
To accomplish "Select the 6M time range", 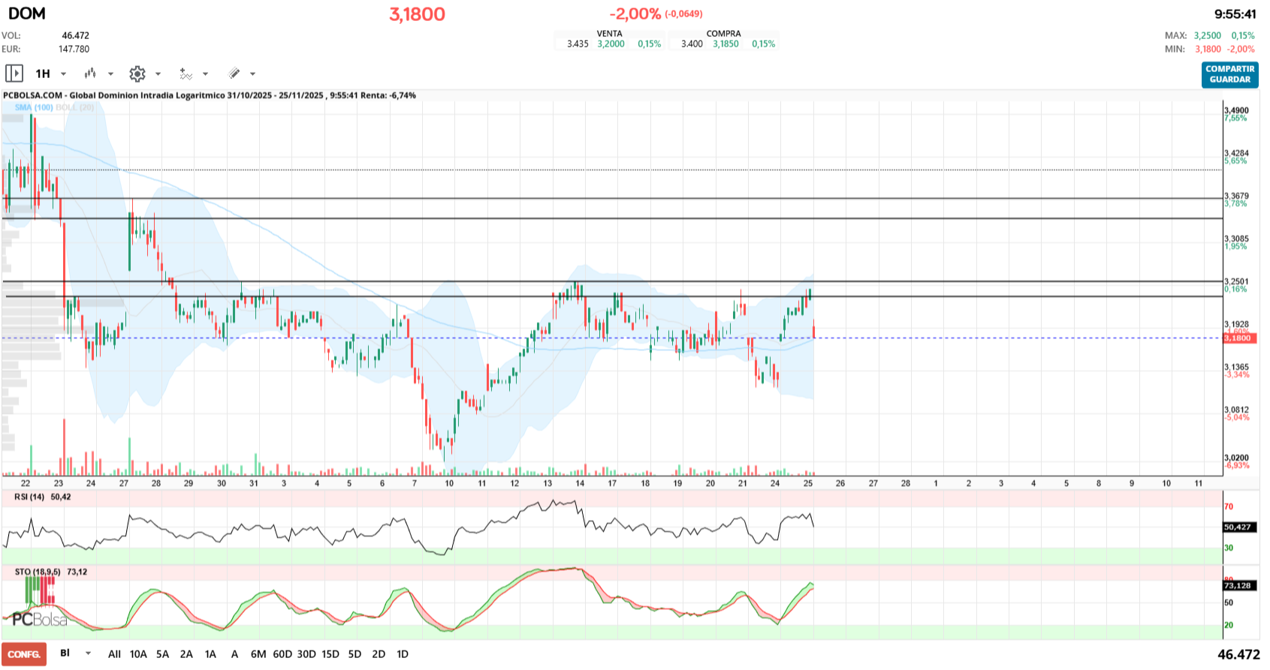I will [258, 654].
